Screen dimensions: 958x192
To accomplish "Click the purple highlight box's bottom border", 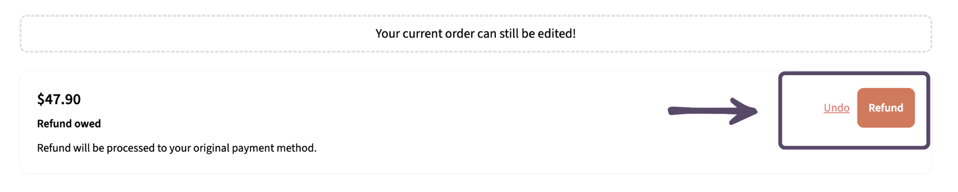I will pos(854,147).
